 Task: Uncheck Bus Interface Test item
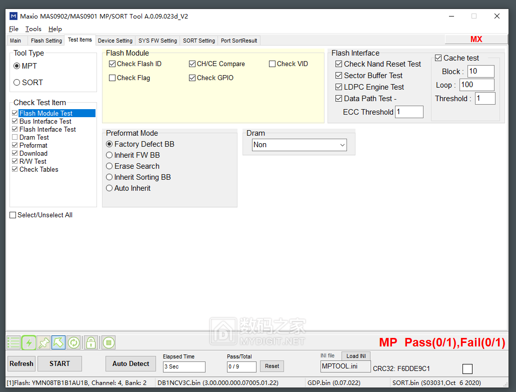(x=15, y=121)
